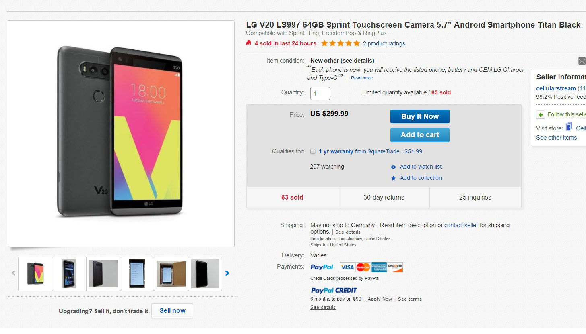Expand item condition with Read more
The width and height of the screenshot is (586, 334).
point(361,78)
